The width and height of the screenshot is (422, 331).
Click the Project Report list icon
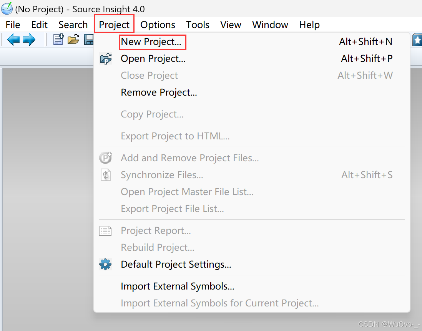pyautogui.click(x=105, y=231)
